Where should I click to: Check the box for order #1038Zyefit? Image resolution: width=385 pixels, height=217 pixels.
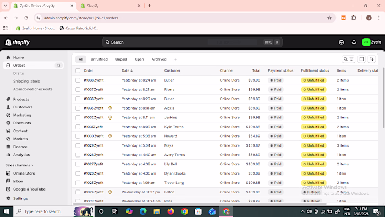coord(78,80)
